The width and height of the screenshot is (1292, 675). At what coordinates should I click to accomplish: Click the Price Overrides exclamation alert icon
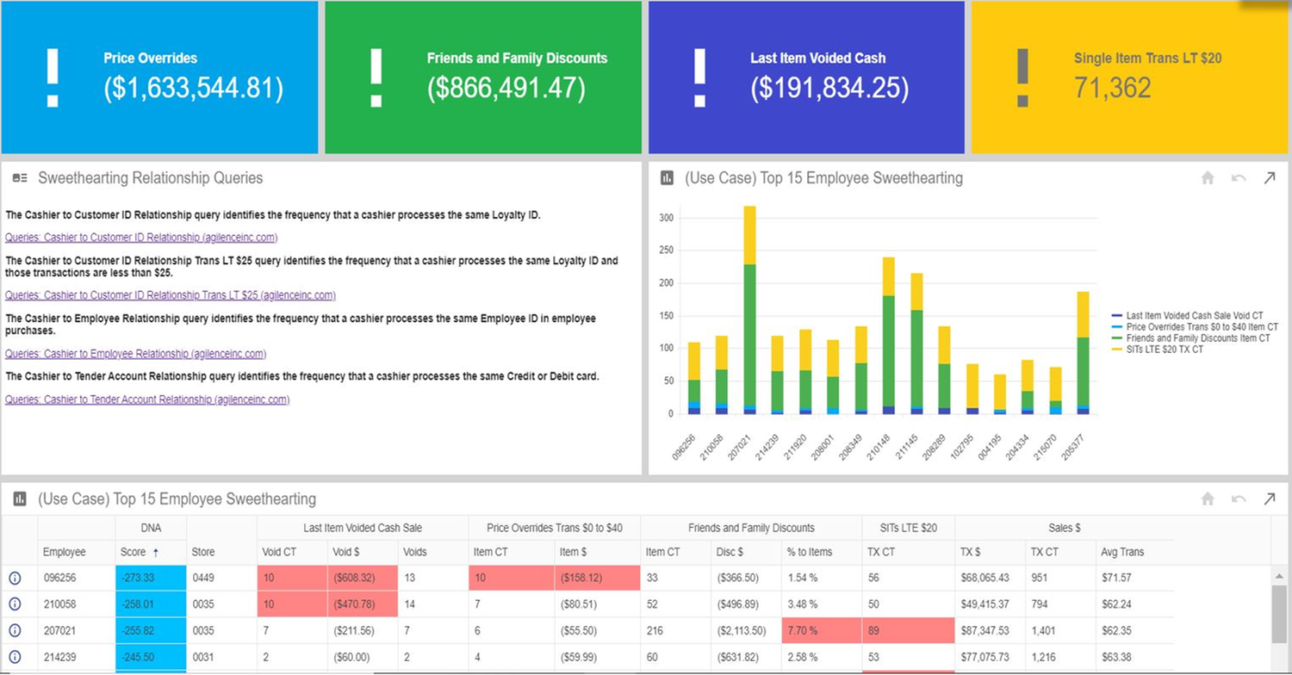53,77
